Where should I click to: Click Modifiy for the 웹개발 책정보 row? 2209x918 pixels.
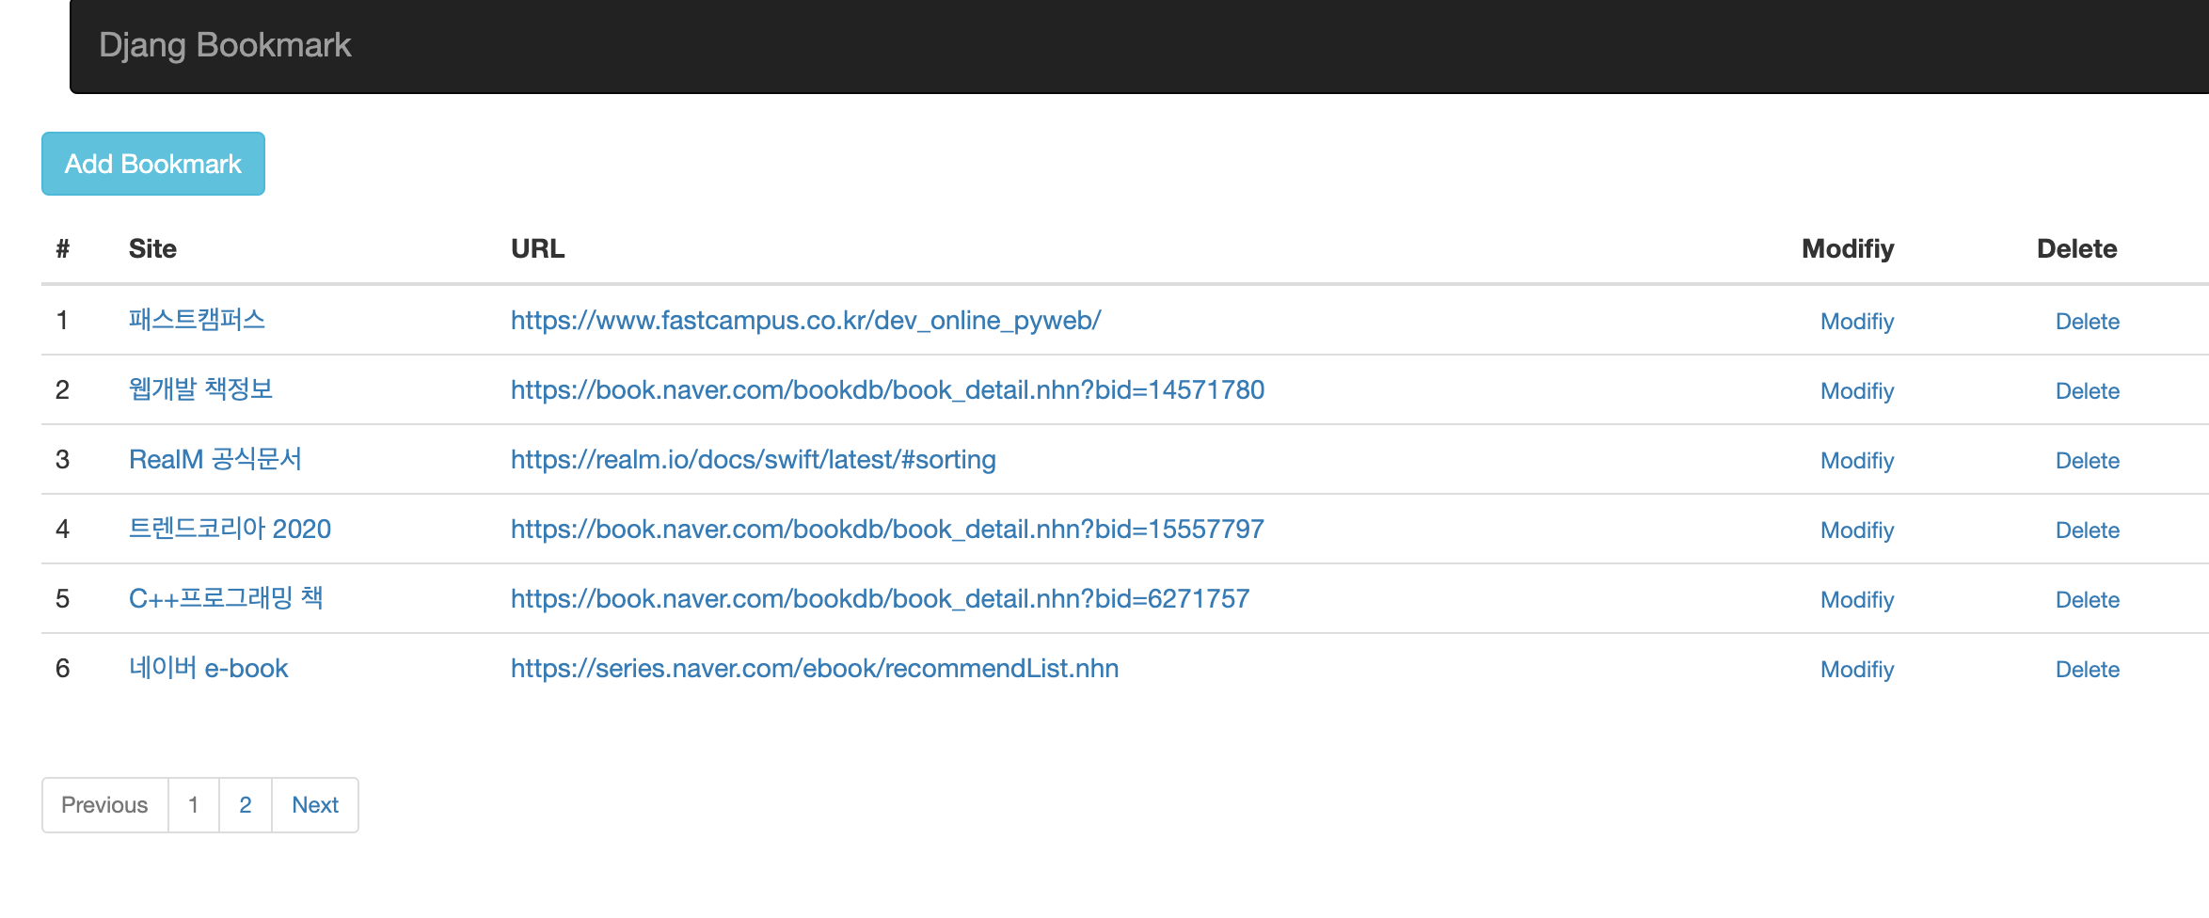tap(1857, 391)
